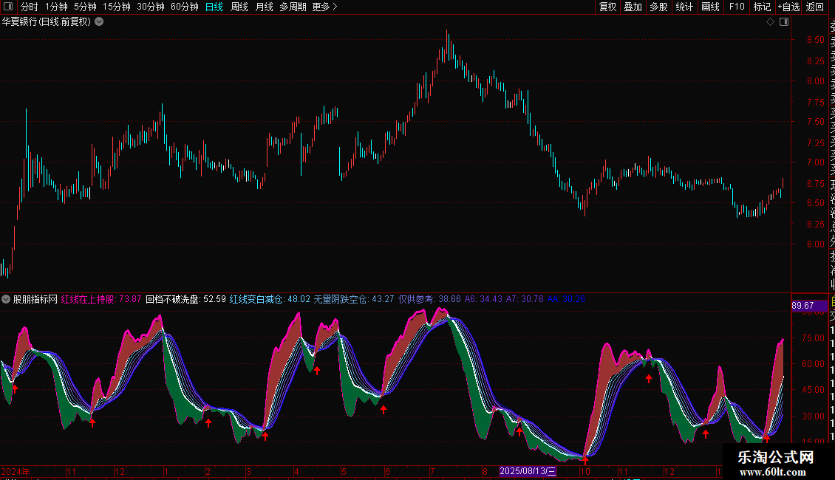
Task: Select the 15分钟 period
Action: [x=117, y=7]
